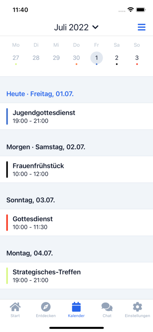Viewport: 153px width, 332px height.
Task: Open the Chat bubbles icon
Action: [x=107, y=307]
